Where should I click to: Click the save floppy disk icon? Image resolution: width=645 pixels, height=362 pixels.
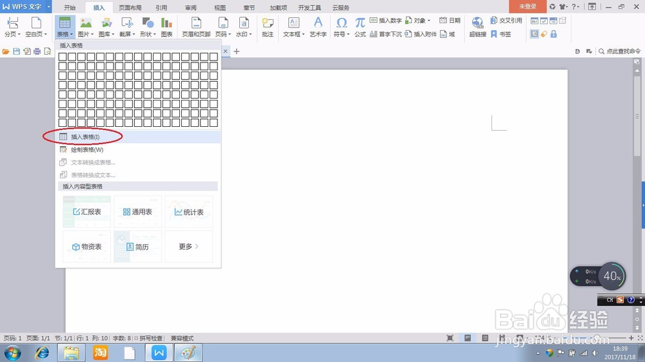(17, 52)
